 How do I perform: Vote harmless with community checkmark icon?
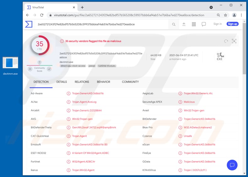[x=49, y=69]
